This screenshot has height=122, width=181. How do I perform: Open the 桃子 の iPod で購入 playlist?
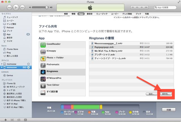click(15, 107)
